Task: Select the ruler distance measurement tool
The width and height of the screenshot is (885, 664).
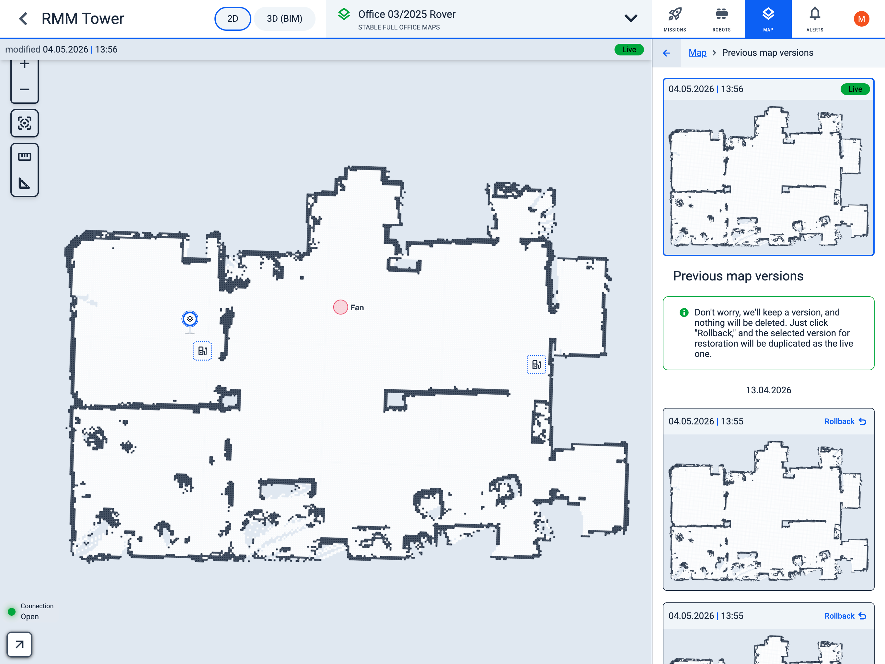Action: coord(24,157)
